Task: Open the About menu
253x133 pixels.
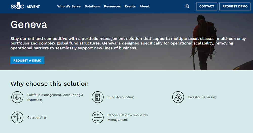Action: click(x=144, y=6)
